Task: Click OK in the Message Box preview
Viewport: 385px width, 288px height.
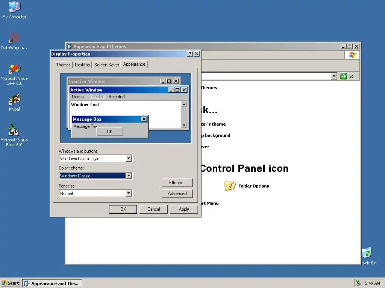Action: (x=109, y=132)
